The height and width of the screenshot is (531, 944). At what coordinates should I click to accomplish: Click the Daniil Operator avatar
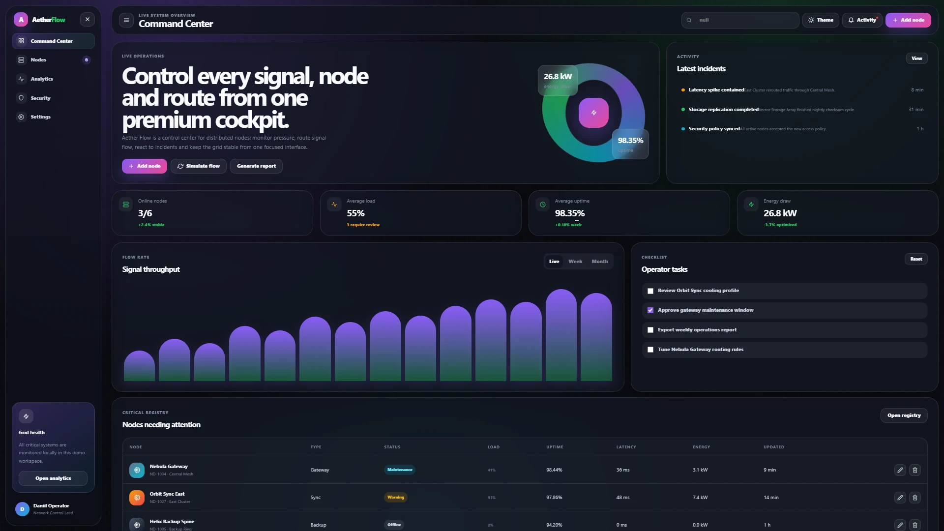(22, 509)
